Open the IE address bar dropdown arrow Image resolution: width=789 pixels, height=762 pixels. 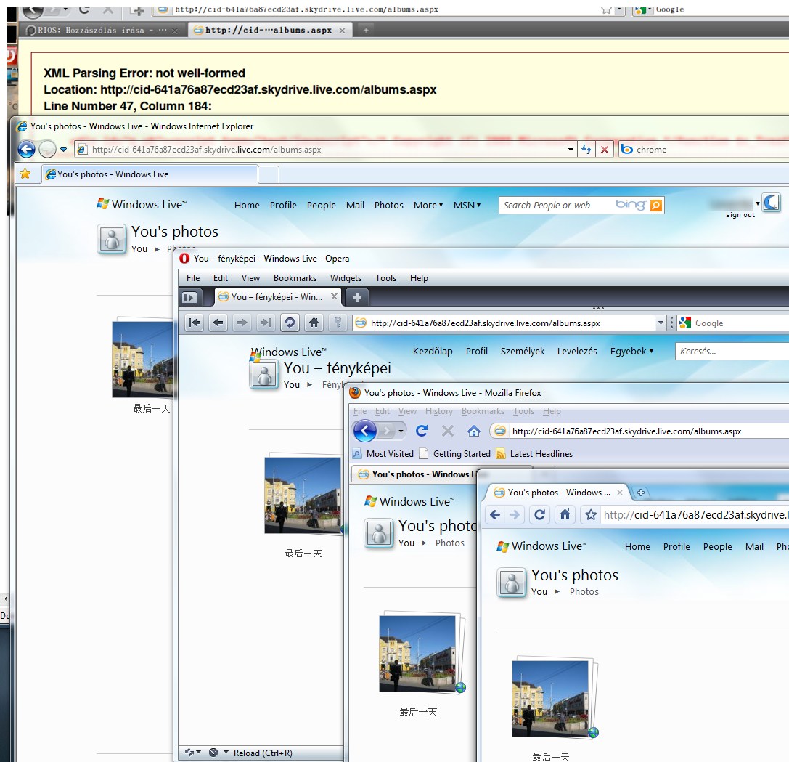coord(571,150)
